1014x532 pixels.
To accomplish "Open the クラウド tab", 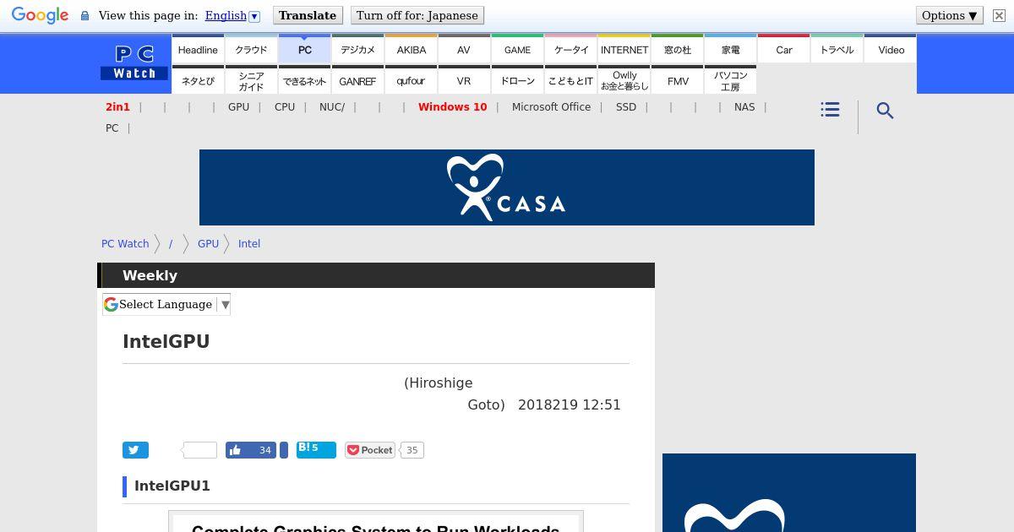I will [251, 49].
